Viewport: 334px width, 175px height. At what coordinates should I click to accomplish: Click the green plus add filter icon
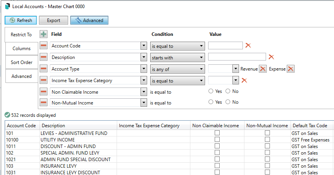coord(44,34)
